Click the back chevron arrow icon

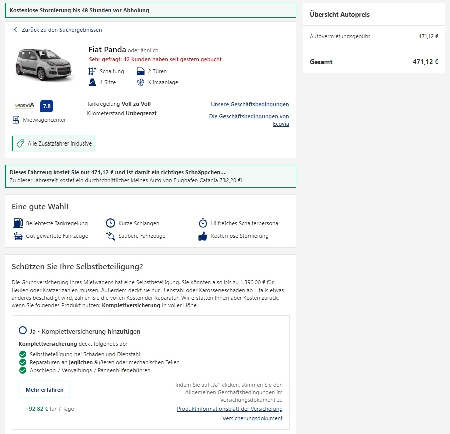(x=15, y=29)
